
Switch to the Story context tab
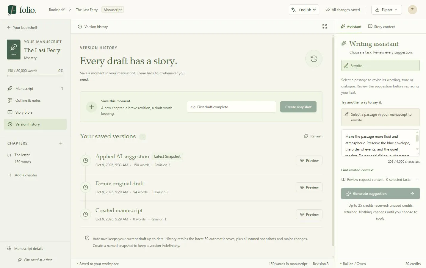tap(381, 27)
